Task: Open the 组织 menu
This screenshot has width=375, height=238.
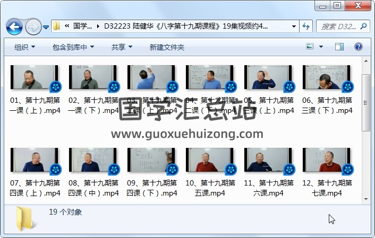Action: click(24, 47)
